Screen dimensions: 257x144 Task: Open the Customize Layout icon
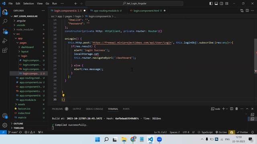(x=226, y=4)
